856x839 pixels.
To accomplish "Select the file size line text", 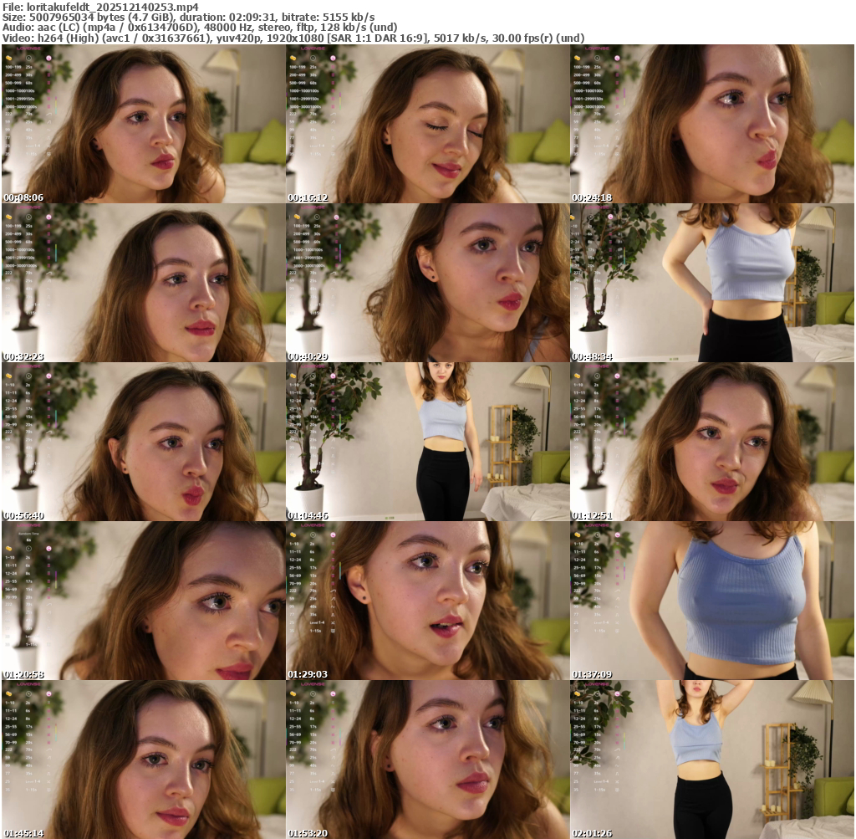I will (188, 17).
